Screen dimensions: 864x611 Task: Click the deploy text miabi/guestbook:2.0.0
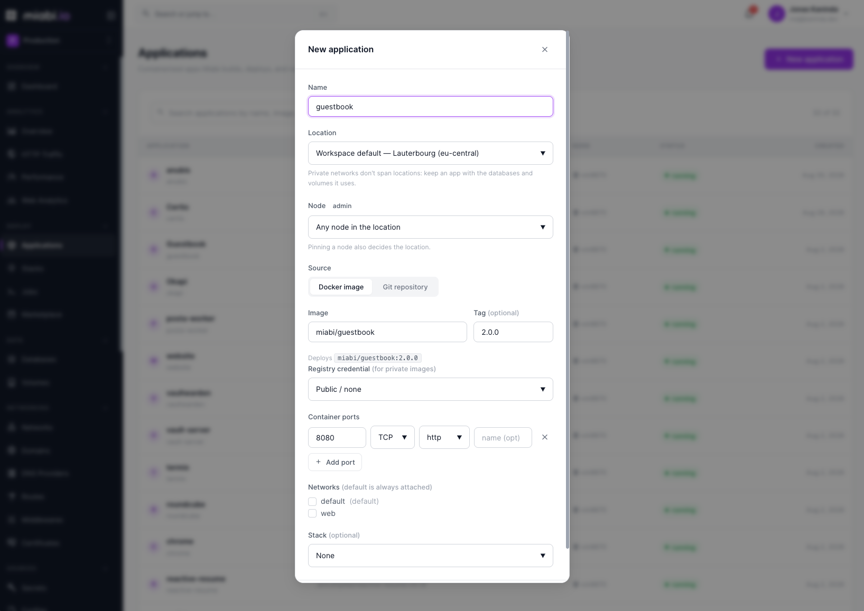pos(378,358)
